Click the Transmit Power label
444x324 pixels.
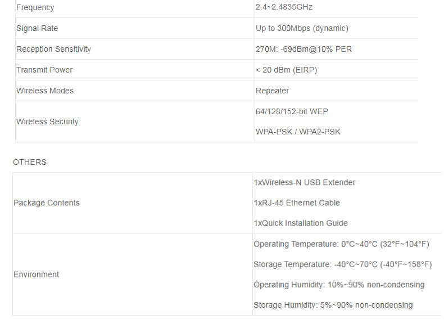[x=44, y=70]
